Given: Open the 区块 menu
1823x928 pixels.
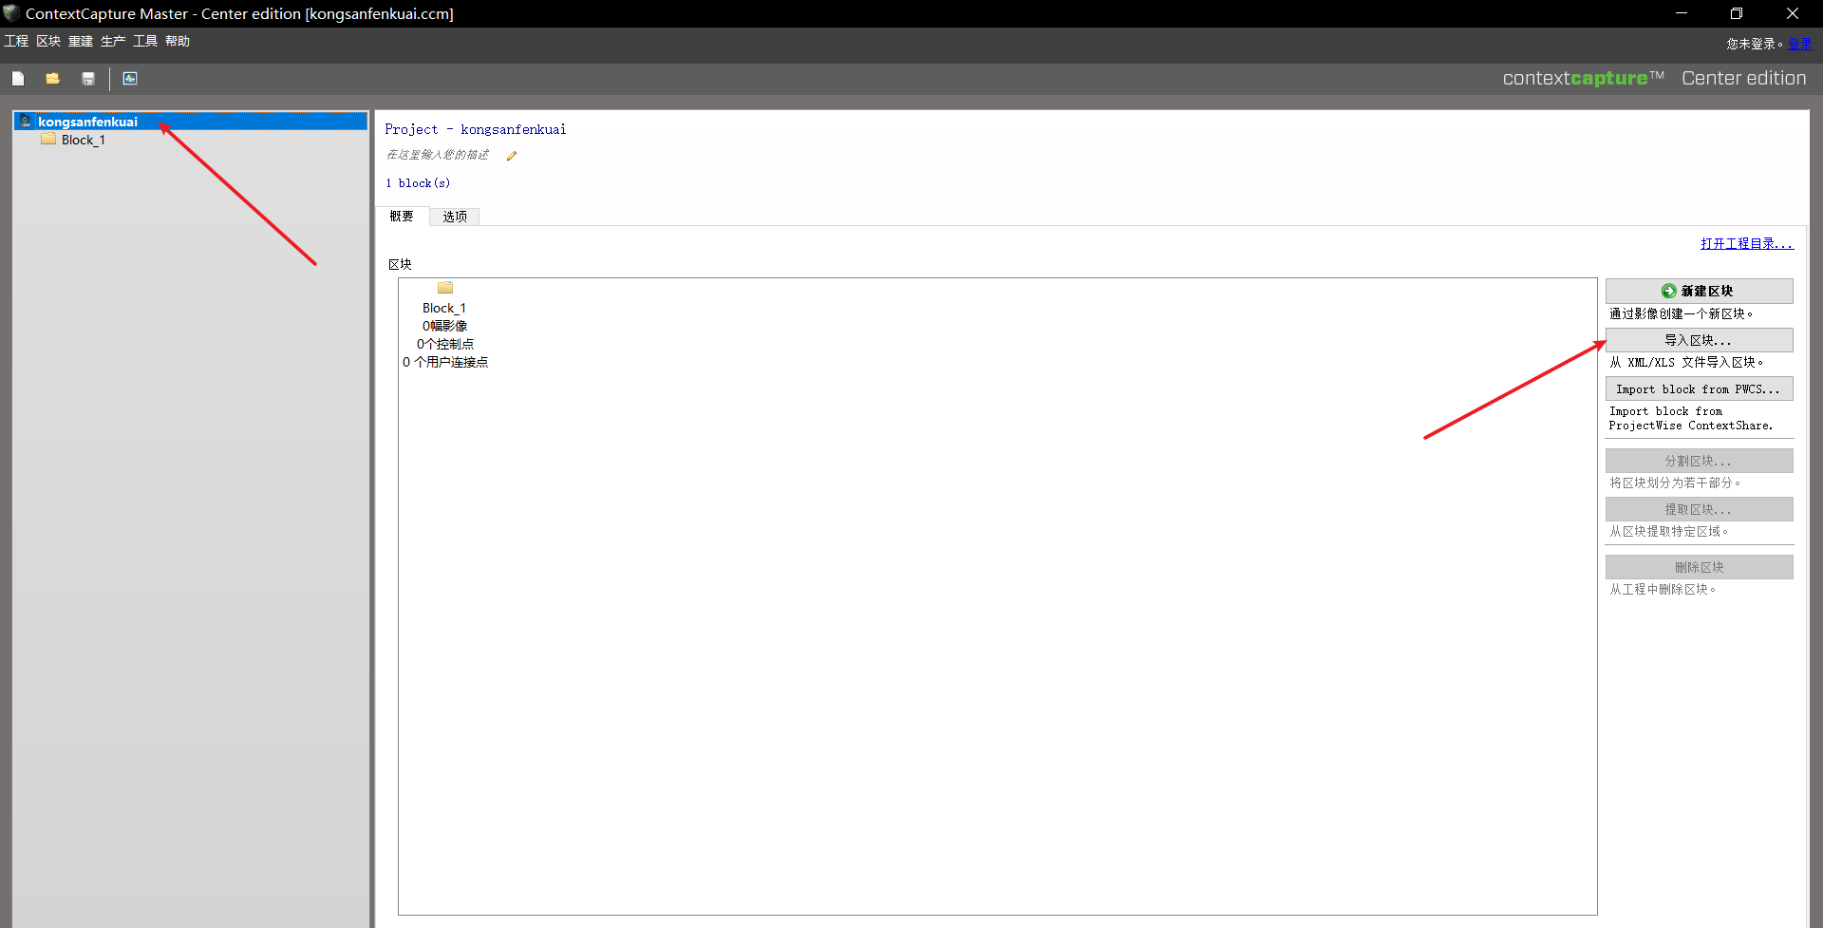Looking at the screenshot, I should (48, 41).
